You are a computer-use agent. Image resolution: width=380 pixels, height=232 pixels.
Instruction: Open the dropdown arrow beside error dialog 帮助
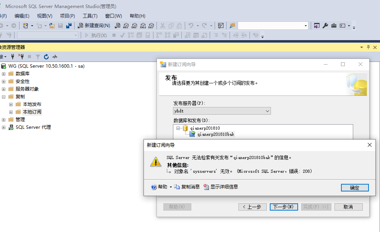(171, 187)
